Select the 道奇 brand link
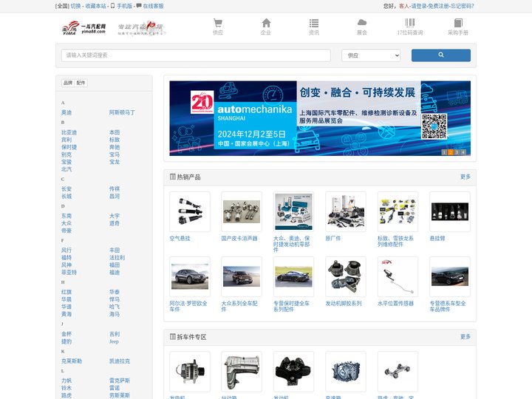 [115, 223]
